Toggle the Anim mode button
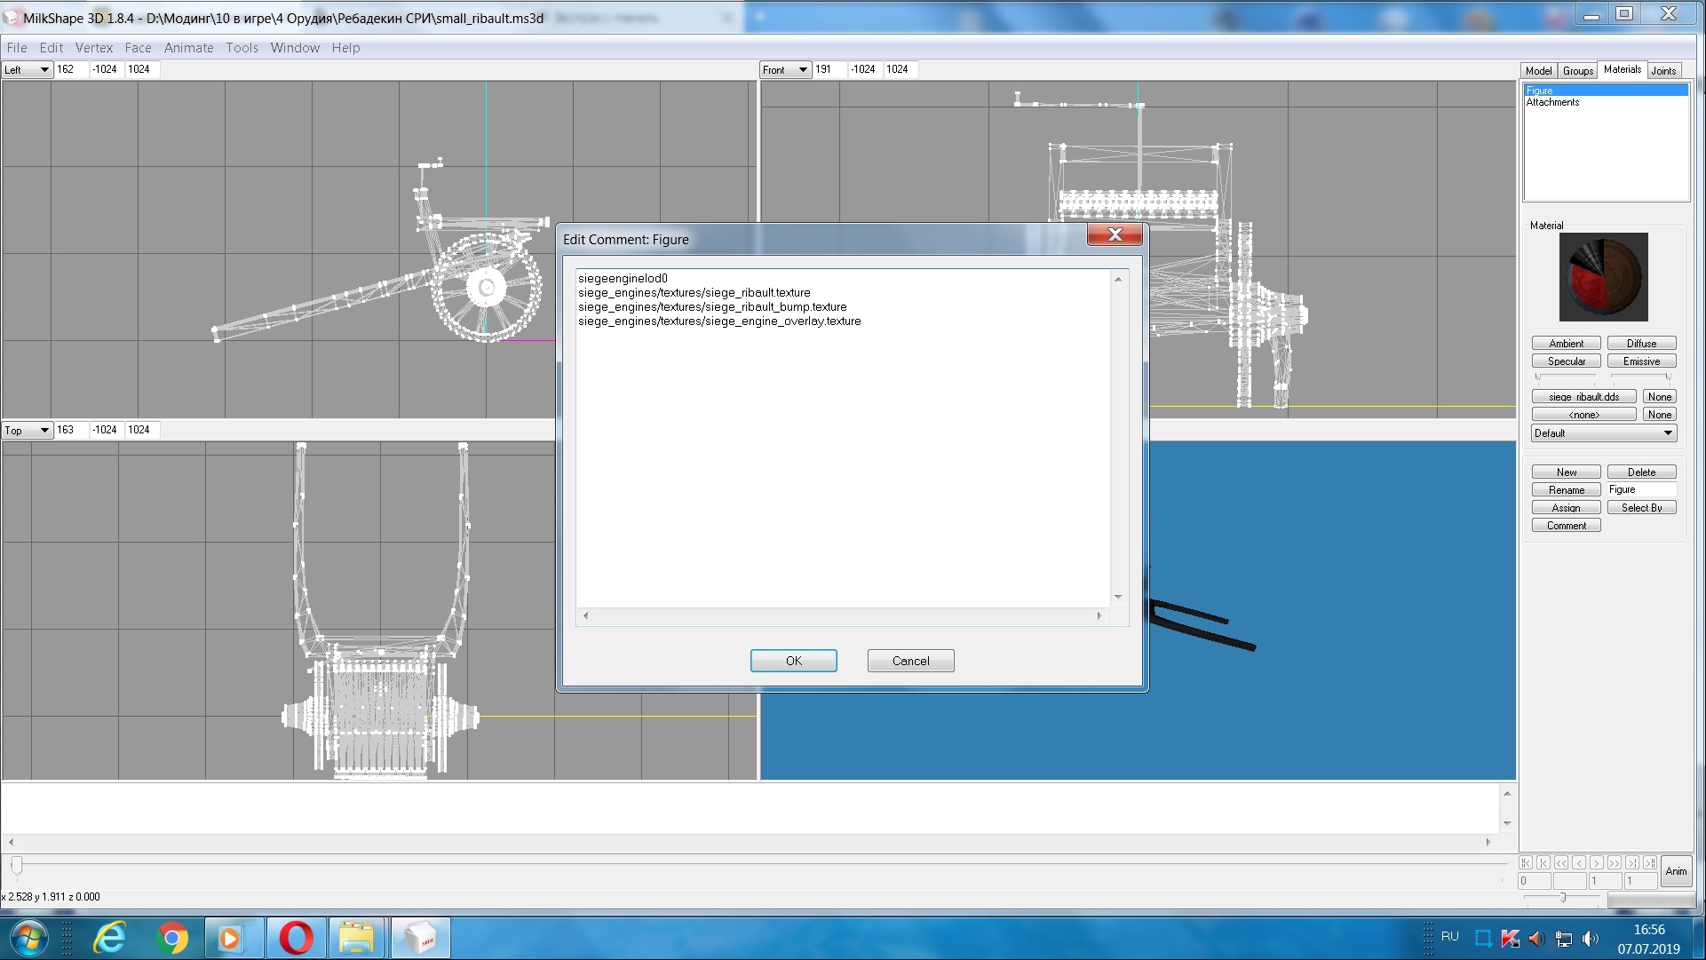This screenshot has width=1706, height=960. click(x=1676, y=871)
